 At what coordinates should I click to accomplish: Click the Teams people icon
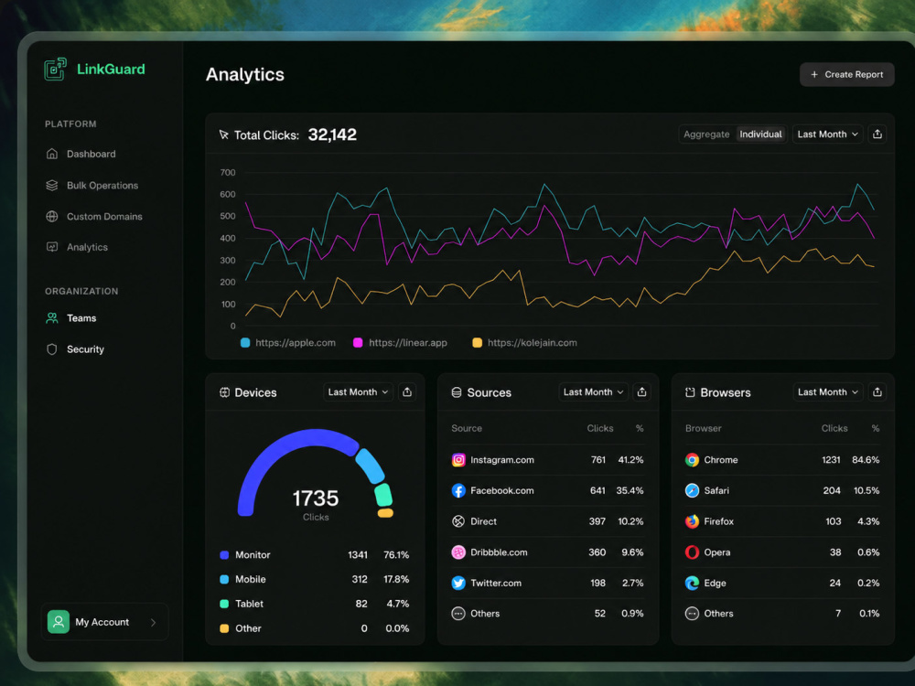(52, 318)
